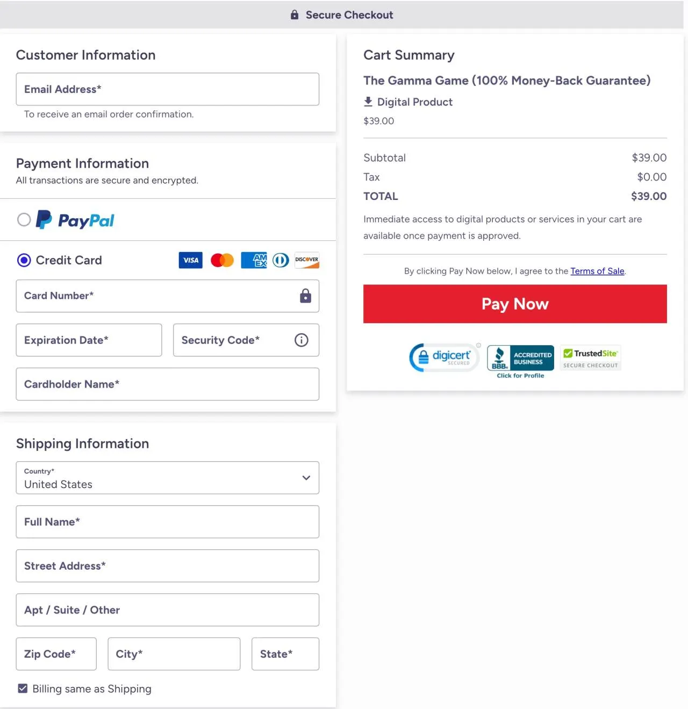Select PayPal as payment method

pyautogui.click(x=24, y=219)
